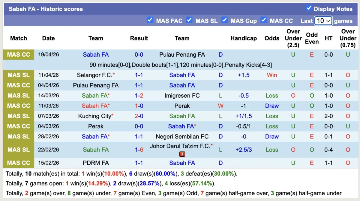360x201 pixels.
Task: Open Johor Darul Ta'zim F.C. link
Action: pos(180,146)
